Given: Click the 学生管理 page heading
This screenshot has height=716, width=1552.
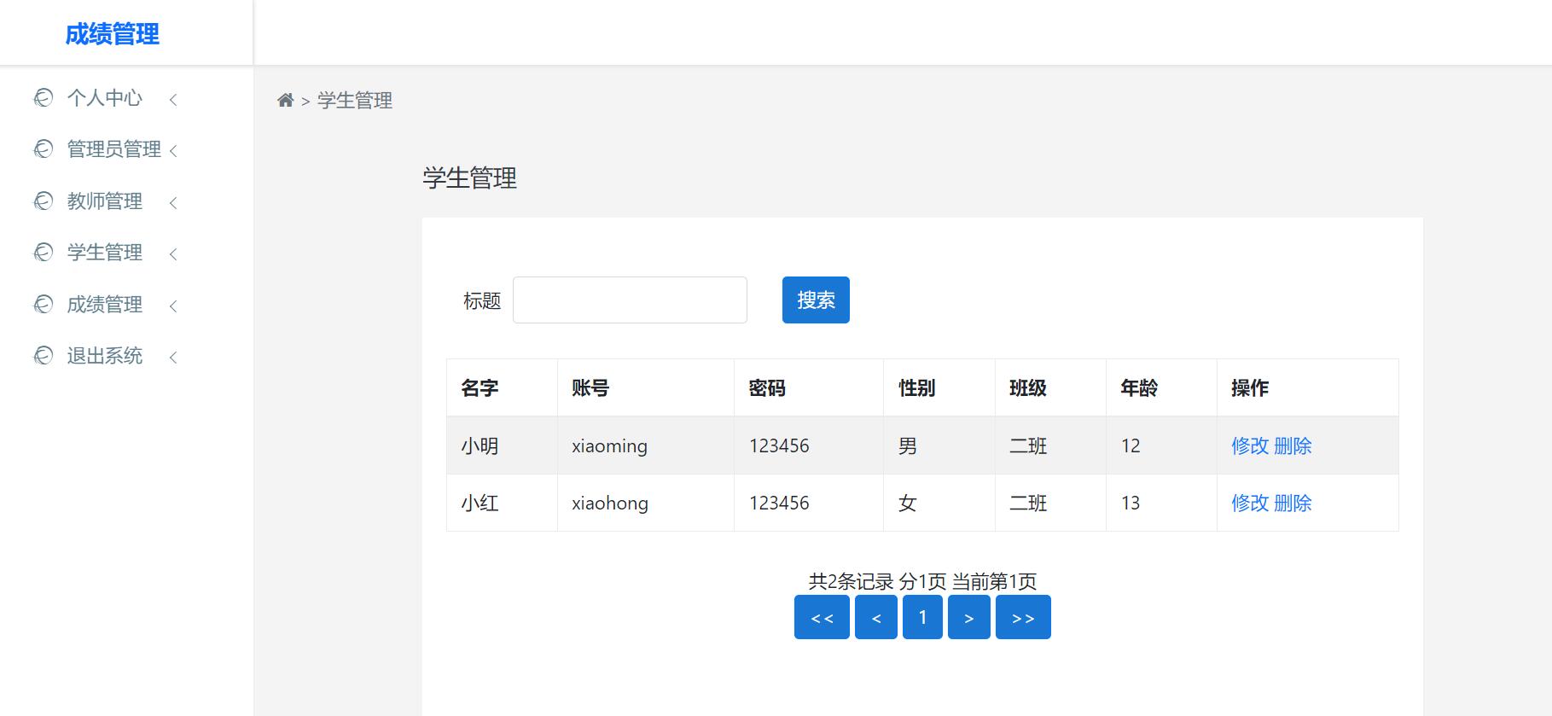Looking at the screenshot, I should point(469,178).
